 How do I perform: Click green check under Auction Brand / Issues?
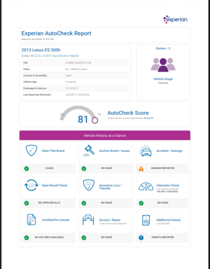tap(84, 168)
